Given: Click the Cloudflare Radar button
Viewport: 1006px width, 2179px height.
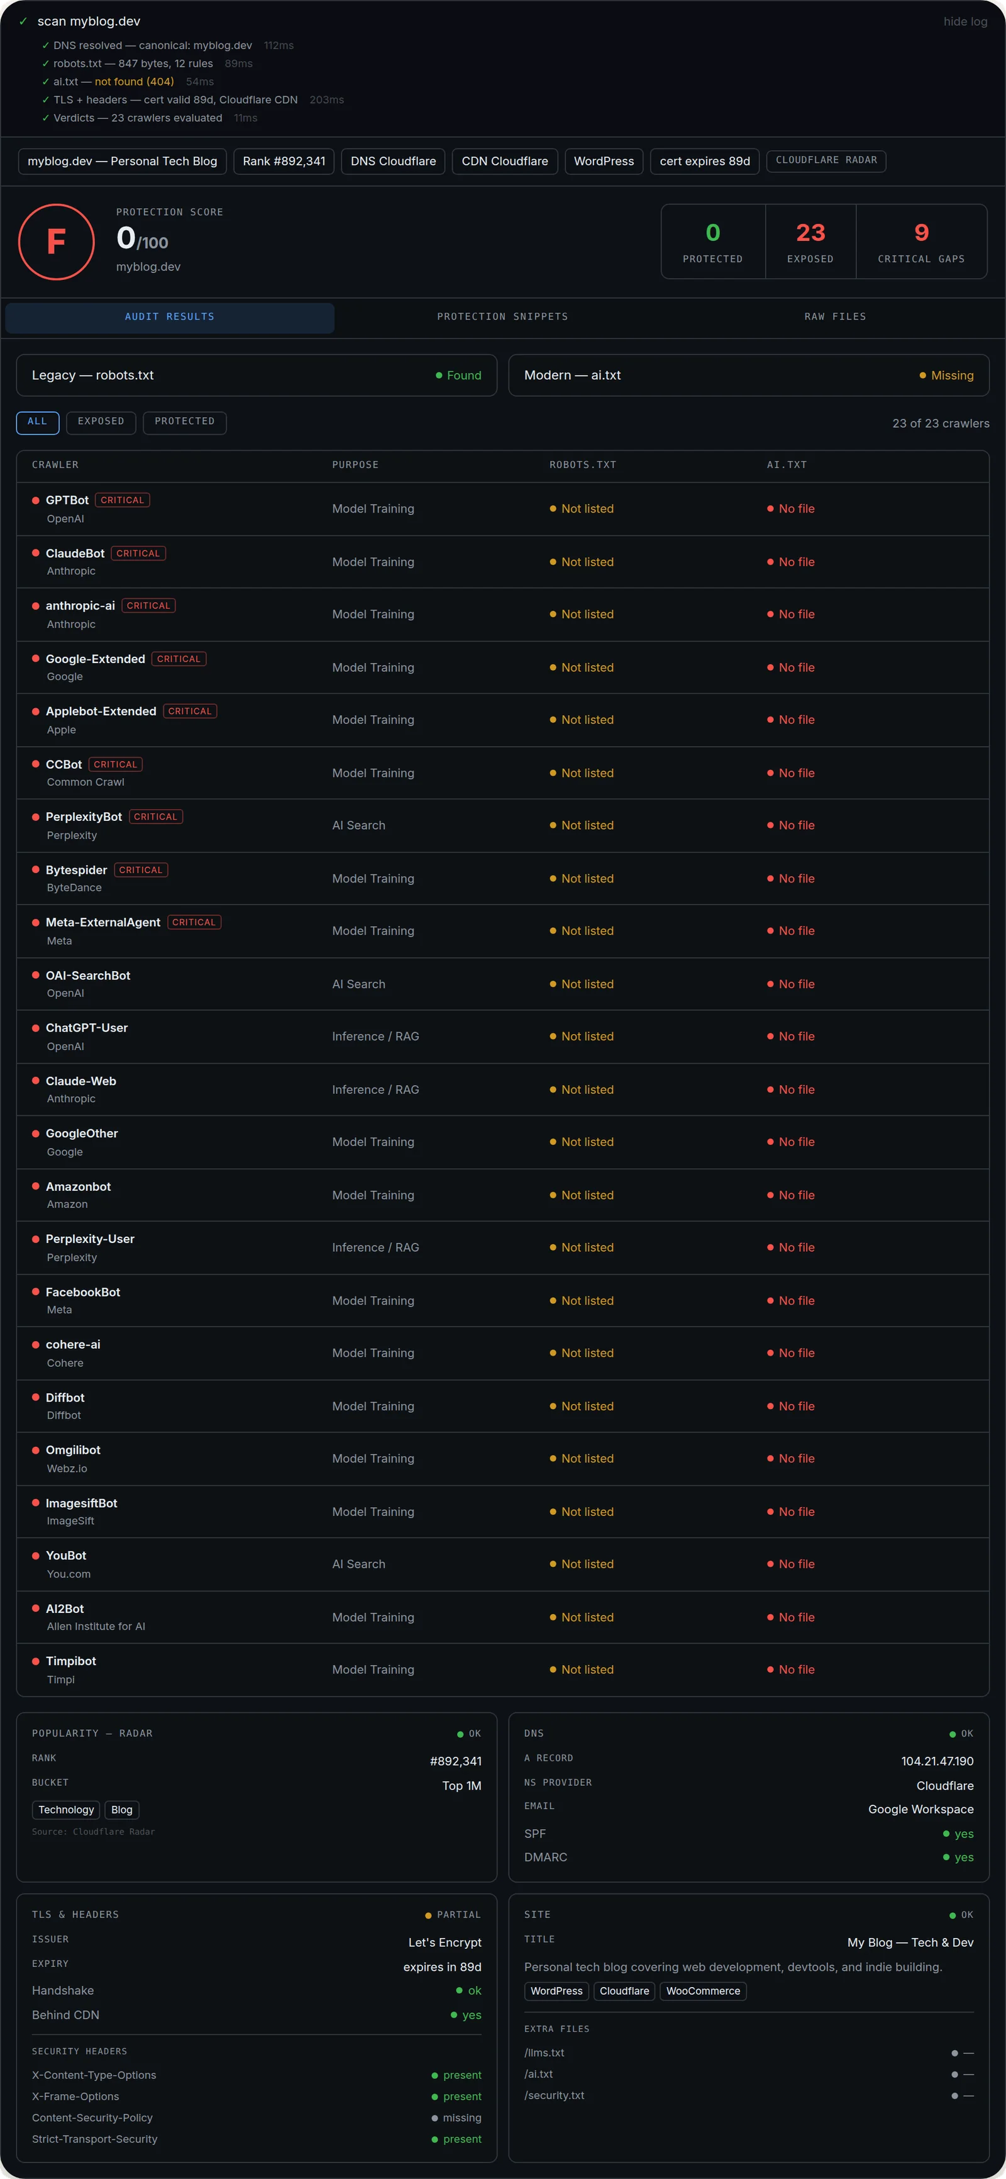Looking at the screenshot, I should click(x=826, y=160).
